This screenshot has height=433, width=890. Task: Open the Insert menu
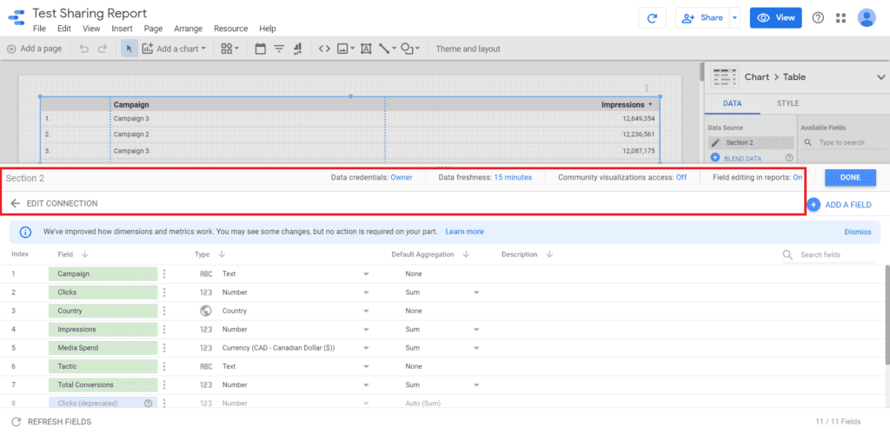coord(122,29)
